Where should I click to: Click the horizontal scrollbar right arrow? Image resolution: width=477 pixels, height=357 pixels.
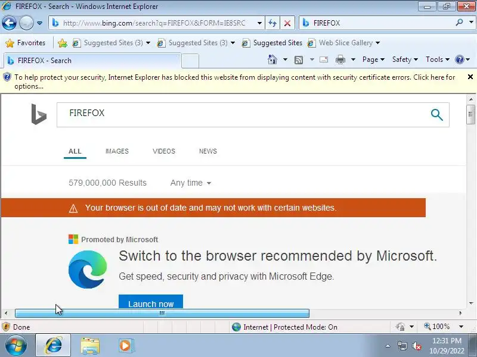point(460,313)
